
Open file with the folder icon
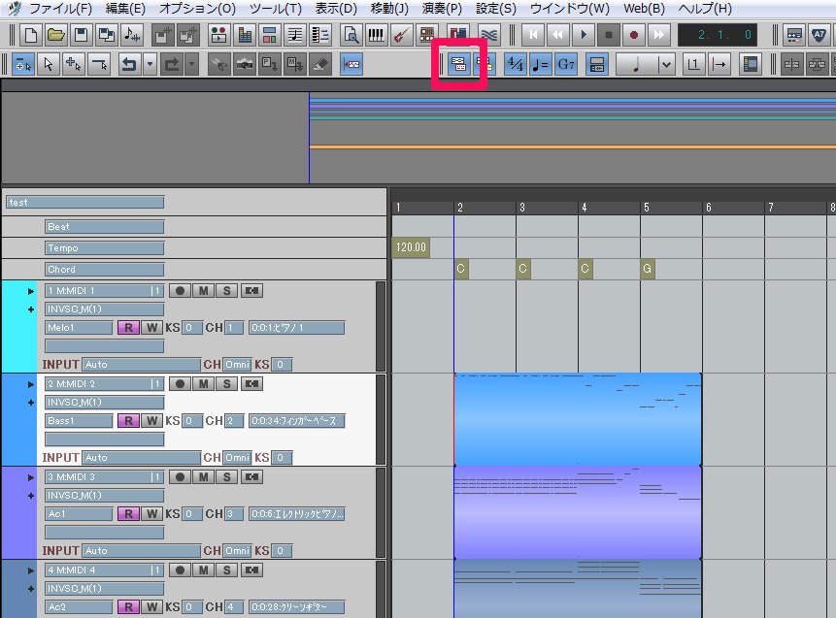[x=56, y=35]
